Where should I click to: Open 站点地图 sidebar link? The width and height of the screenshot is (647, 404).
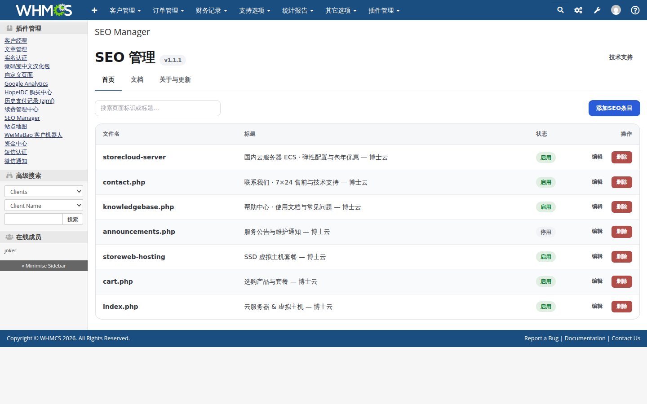pyautogui.click(x=16, y=126)
